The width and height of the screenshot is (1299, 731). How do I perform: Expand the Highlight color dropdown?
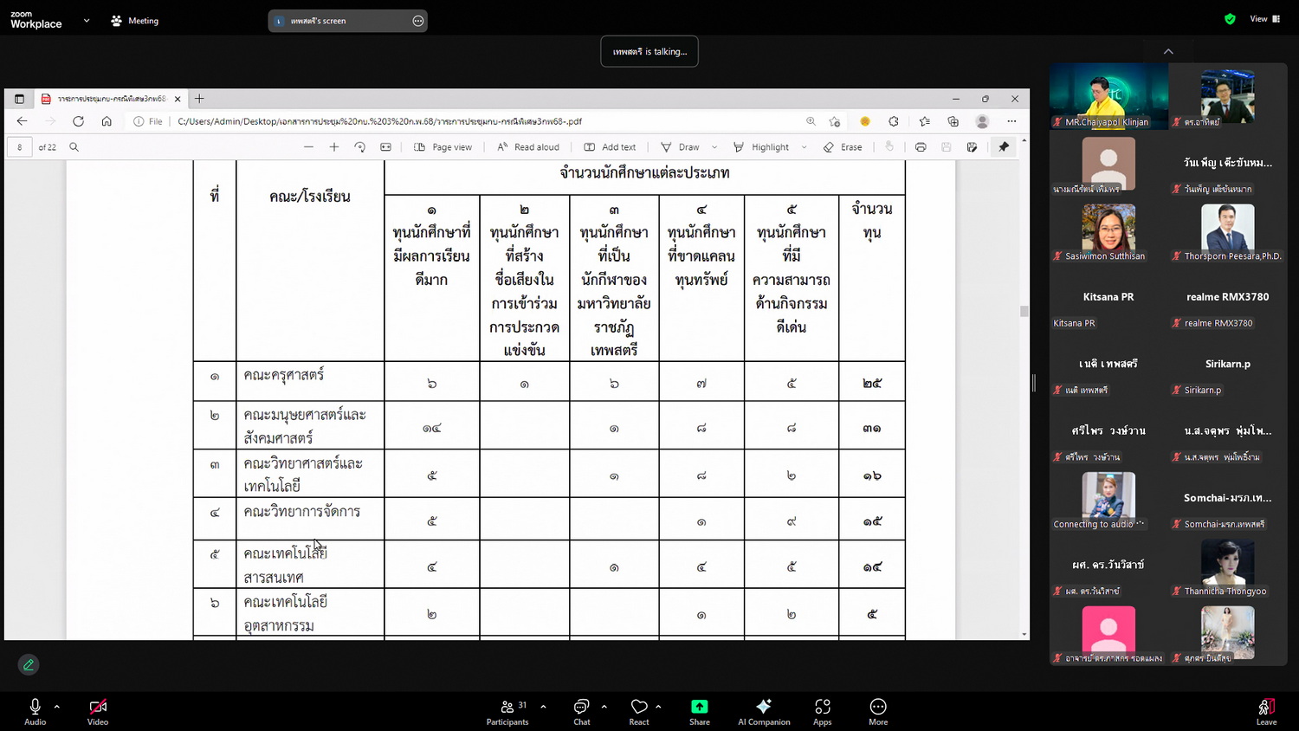(x=805, y=147)
